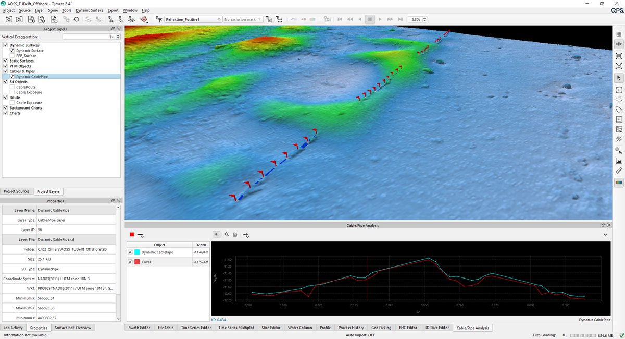Switch to the Water Column tab
The width and height of the screenshot is (625, 339).
(299, 328)
